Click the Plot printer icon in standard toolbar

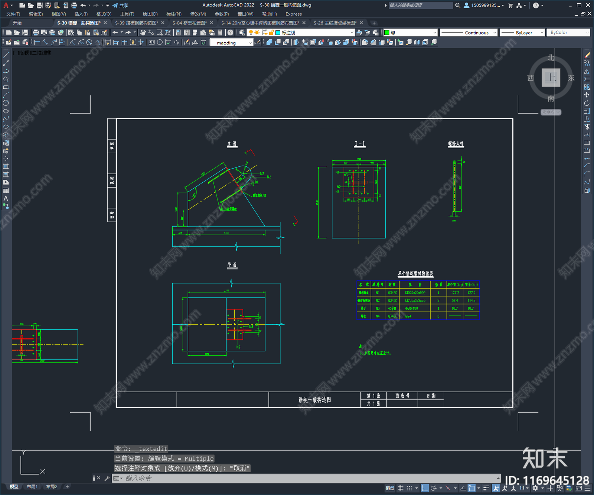36,33
